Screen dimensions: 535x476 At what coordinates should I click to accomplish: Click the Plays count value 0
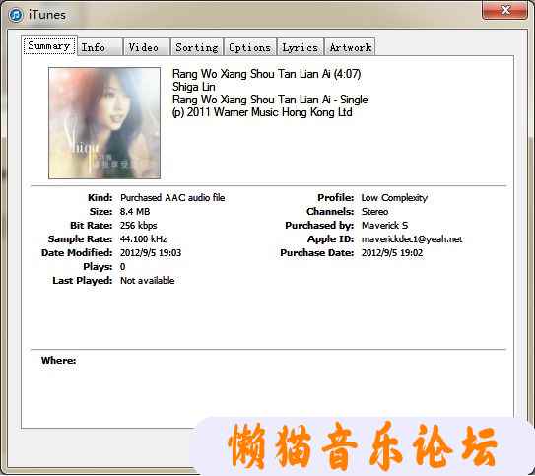tap(122, 267)
